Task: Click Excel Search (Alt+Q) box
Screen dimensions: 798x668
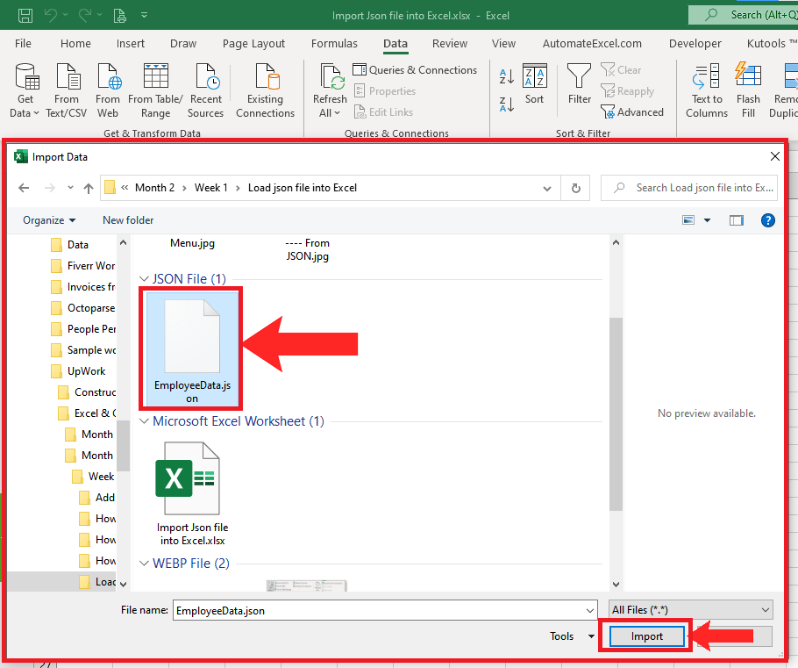Action: coord(743,15)
